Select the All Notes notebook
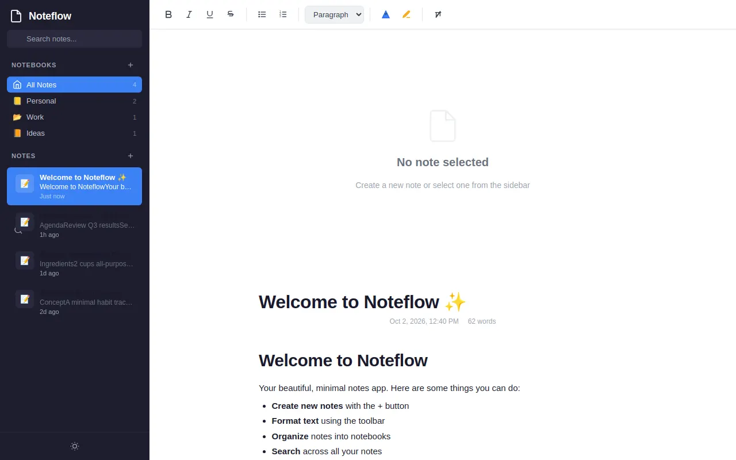Screen dimensions: 736x460 [75, 85]
